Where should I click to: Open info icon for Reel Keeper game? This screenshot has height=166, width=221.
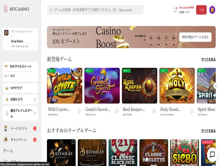(x=154, y=111)
